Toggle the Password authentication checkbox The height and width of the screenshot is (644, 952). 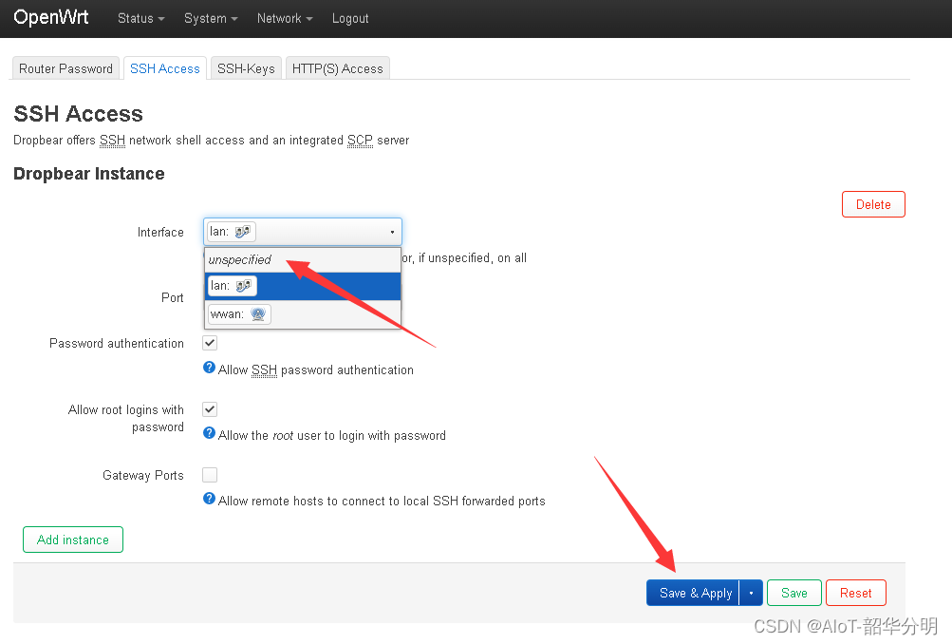[210, 343]
